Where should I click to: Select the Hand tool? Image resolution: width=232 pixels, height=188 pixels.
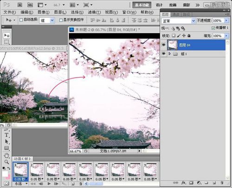pos(6,155)
